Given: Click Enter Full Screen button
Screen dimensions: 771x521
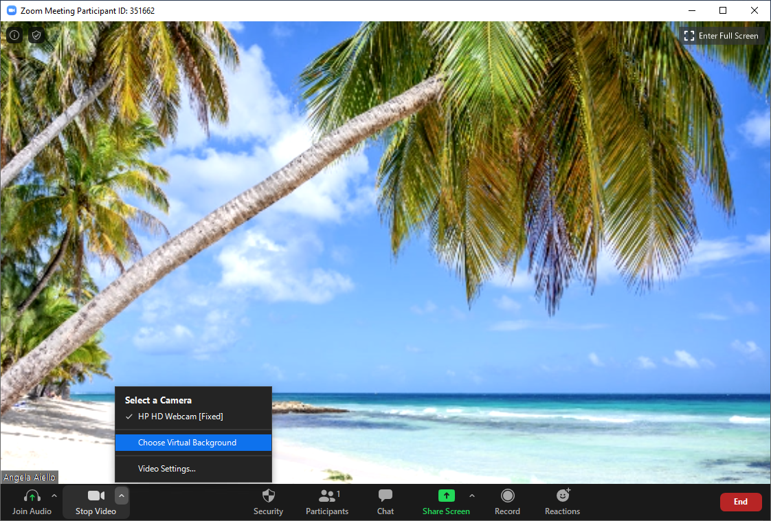Looking at the screenshot, I should coord(722,36).
